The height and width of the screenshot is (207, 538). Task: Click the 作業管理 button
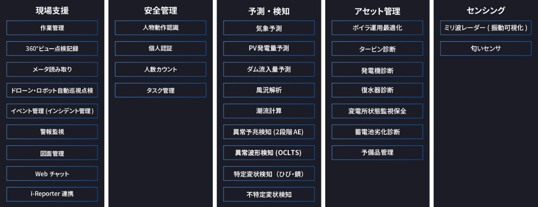pos(52,28)
